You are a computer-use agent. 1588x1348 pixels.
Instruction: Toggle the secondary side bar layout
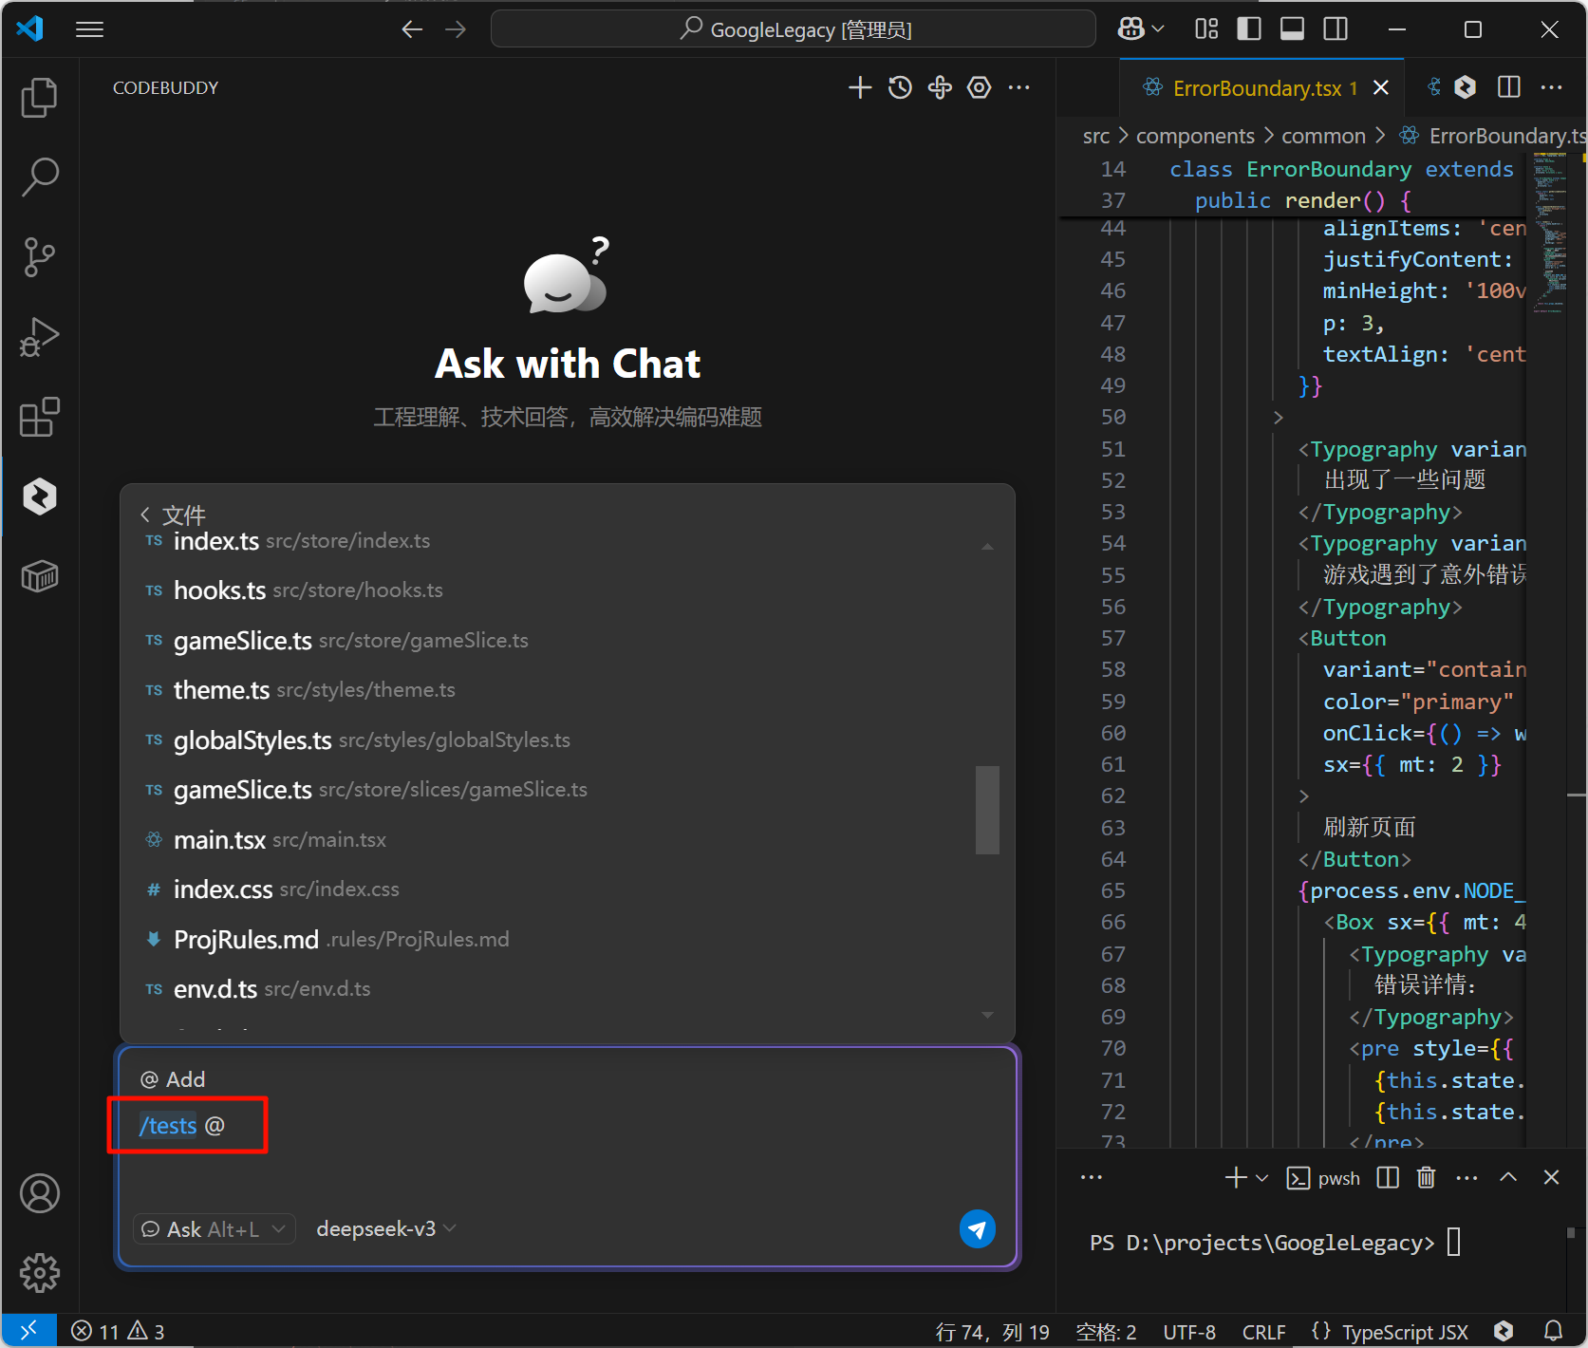[1336, 29]
